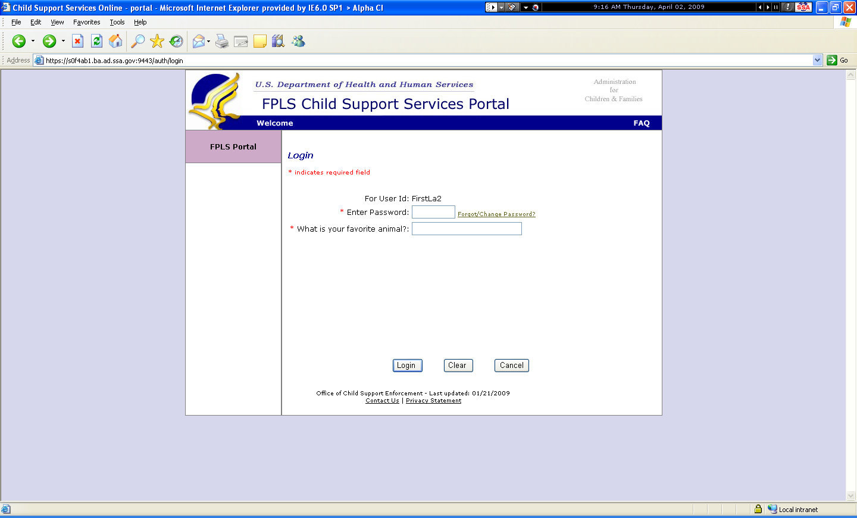Click the IE page icon in the status bar
The image size is (857, 518).
point(6,509)
